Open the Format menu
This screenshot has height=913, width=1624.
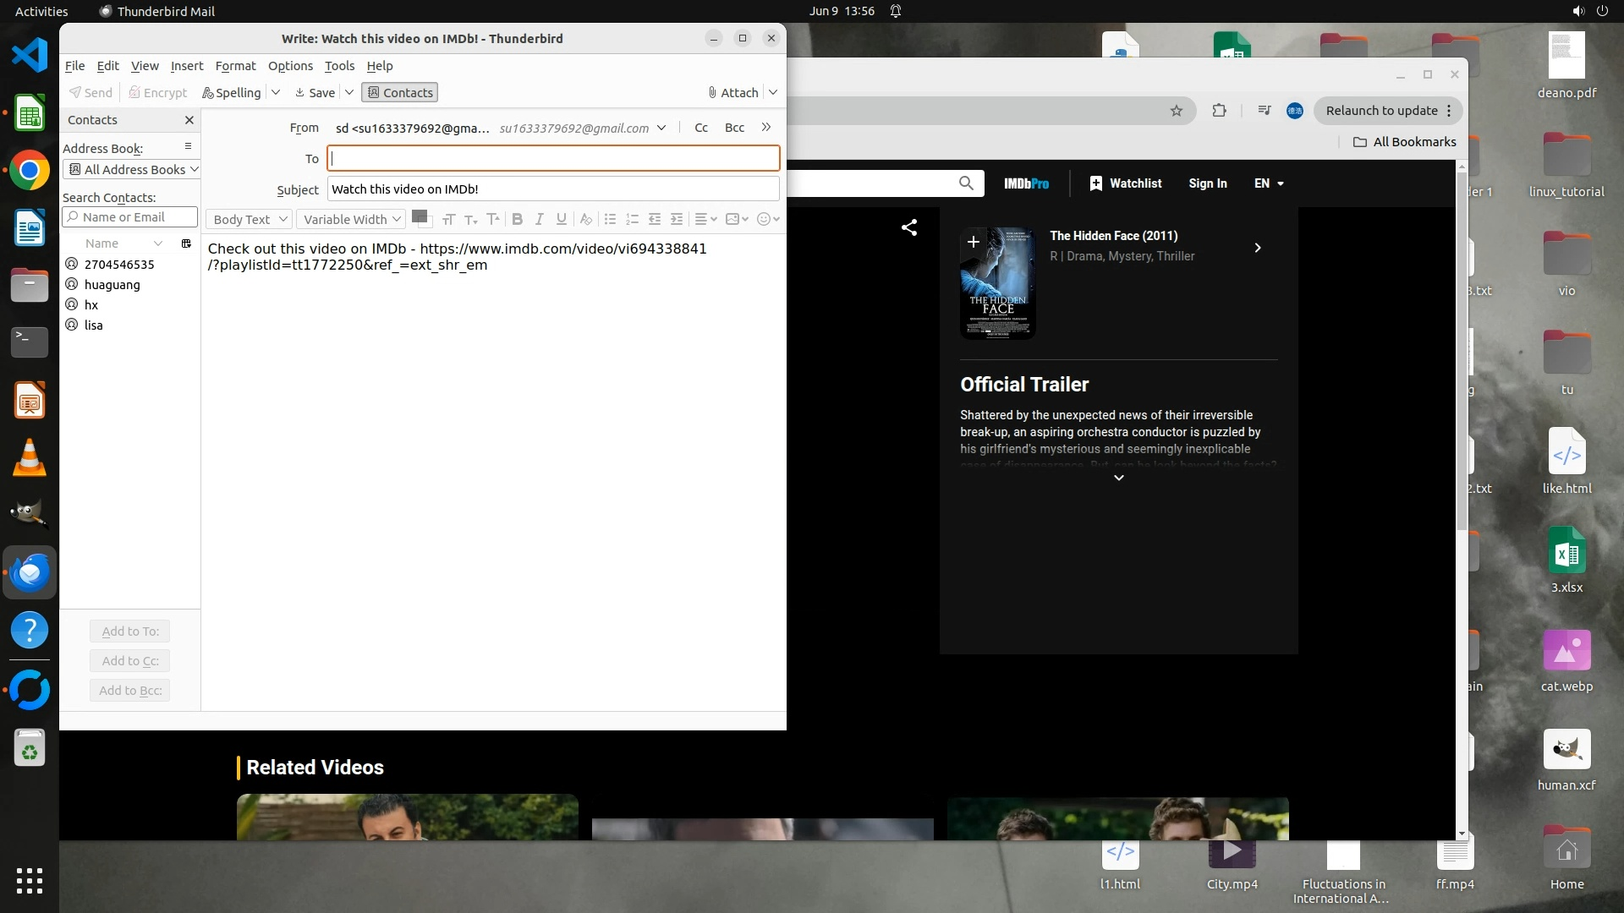[235, 66]
